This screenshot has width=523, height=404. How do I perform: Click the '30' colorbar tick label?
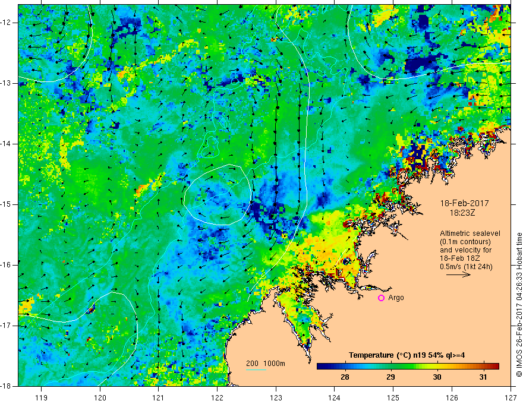point(437,377)
